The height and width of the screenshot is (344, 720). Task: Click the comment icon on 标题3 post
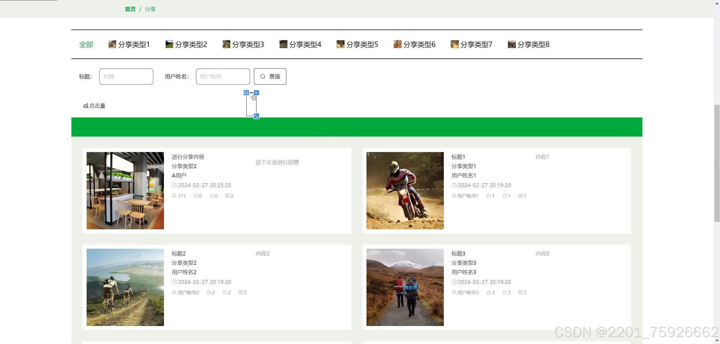pyautogui.click(x=520, y=293)
